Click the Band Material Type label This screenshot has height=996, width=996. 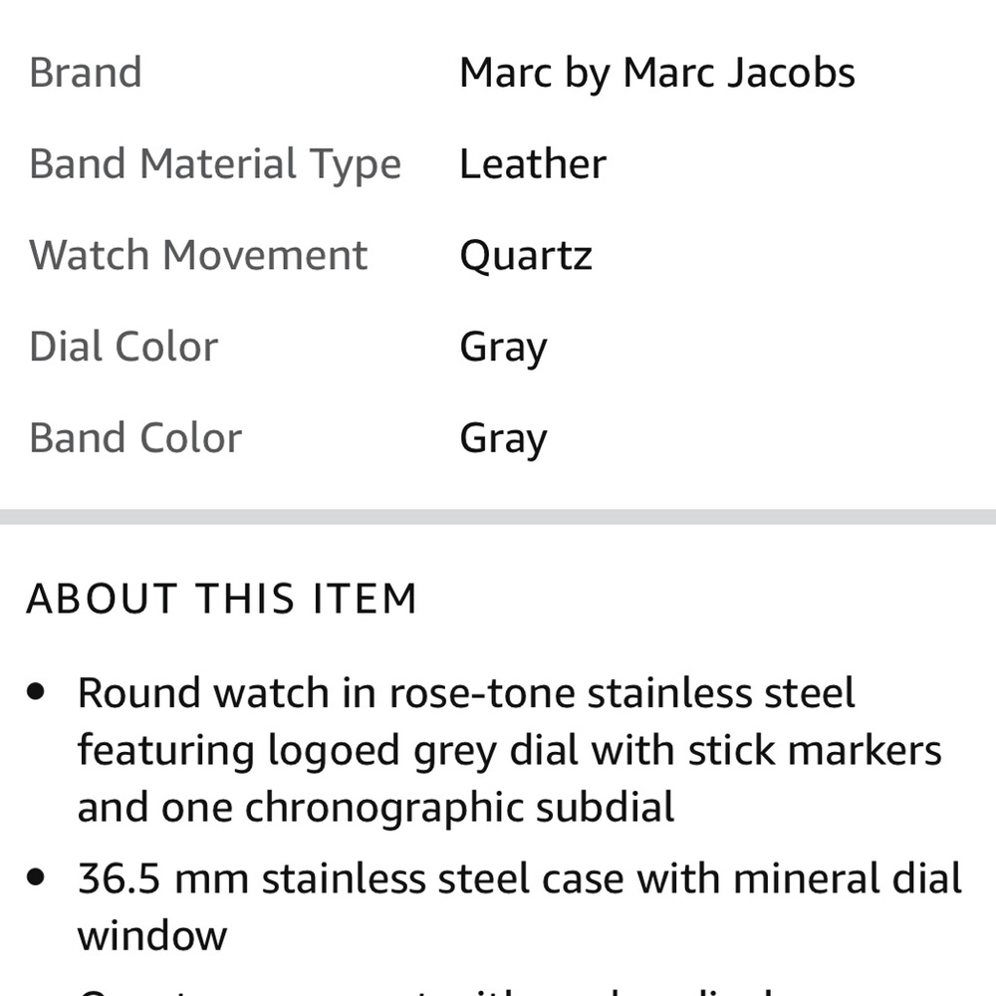click(x=215, y=164)
